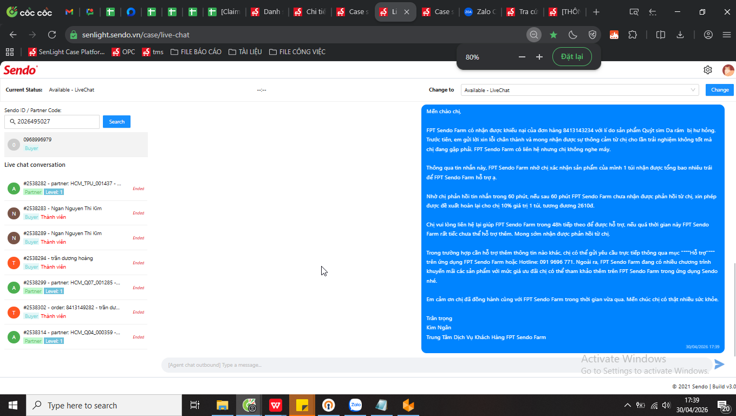
Task: Open conversation #2538302 order 8413149282
Action: click(x=76, y=312)
